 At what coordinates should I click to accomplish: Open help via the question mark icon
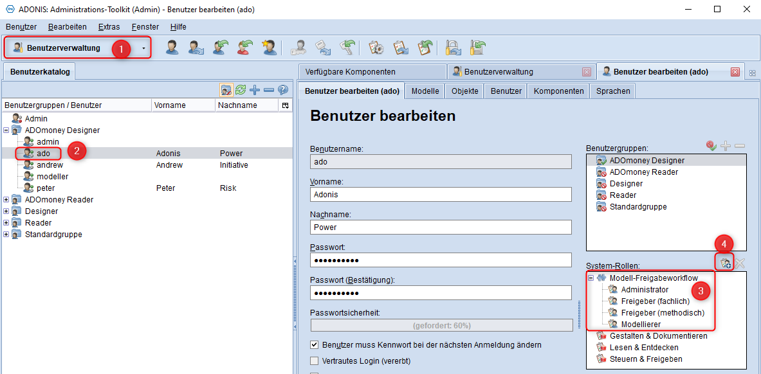coord(283,89)
